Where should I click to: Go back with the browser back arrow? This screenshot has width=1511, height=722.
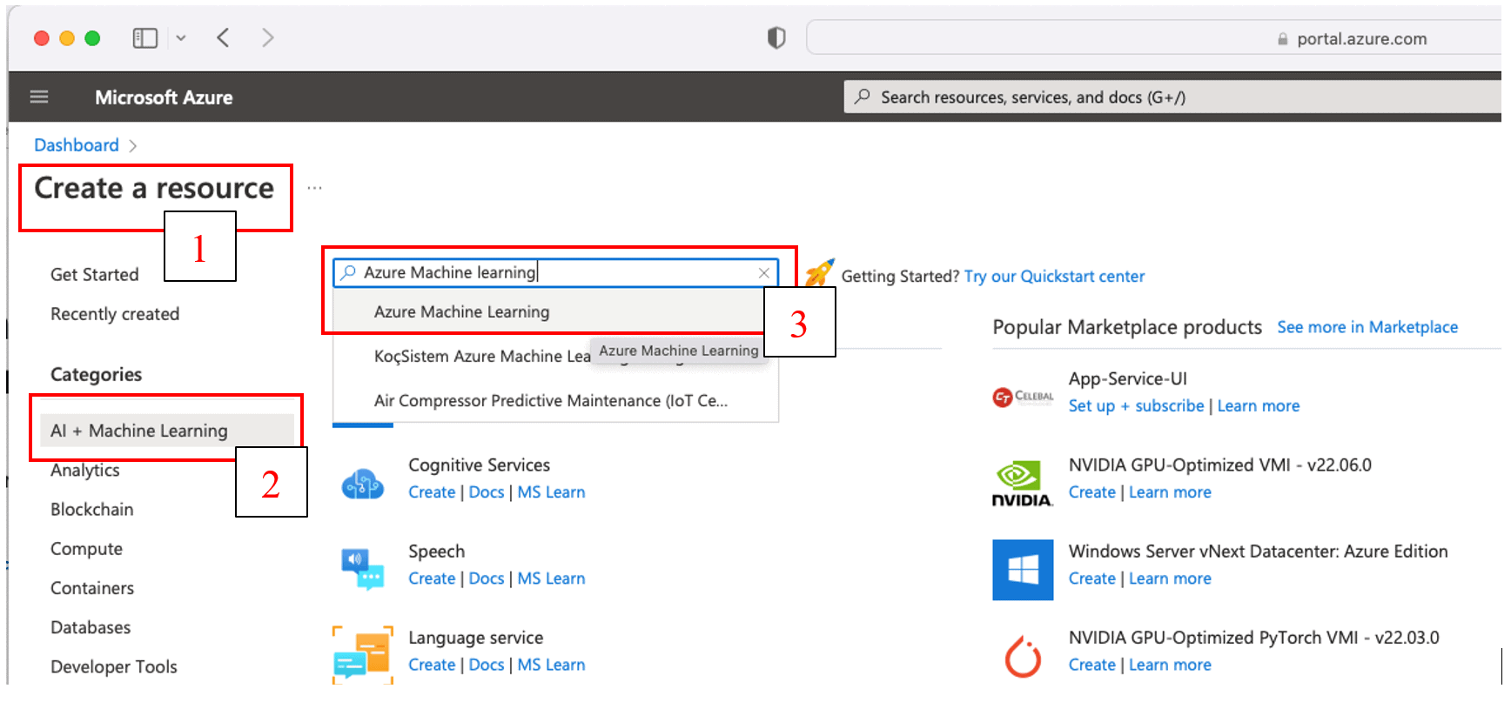pos(224,37)
